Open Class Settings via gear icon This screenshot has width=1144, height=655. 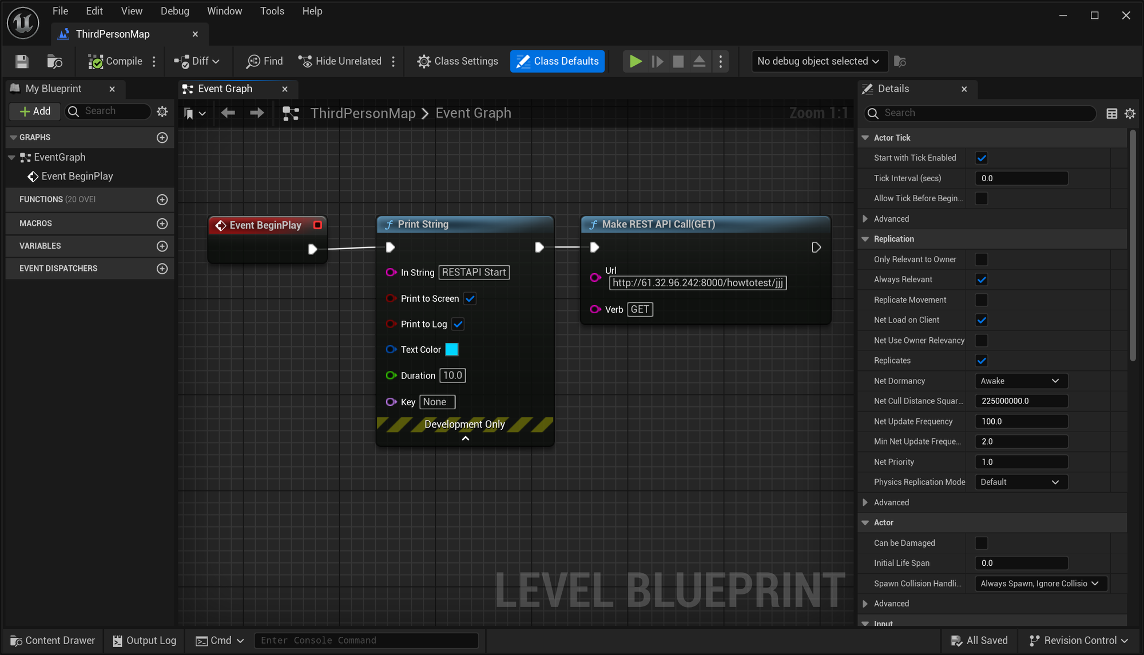pos(423,61)
